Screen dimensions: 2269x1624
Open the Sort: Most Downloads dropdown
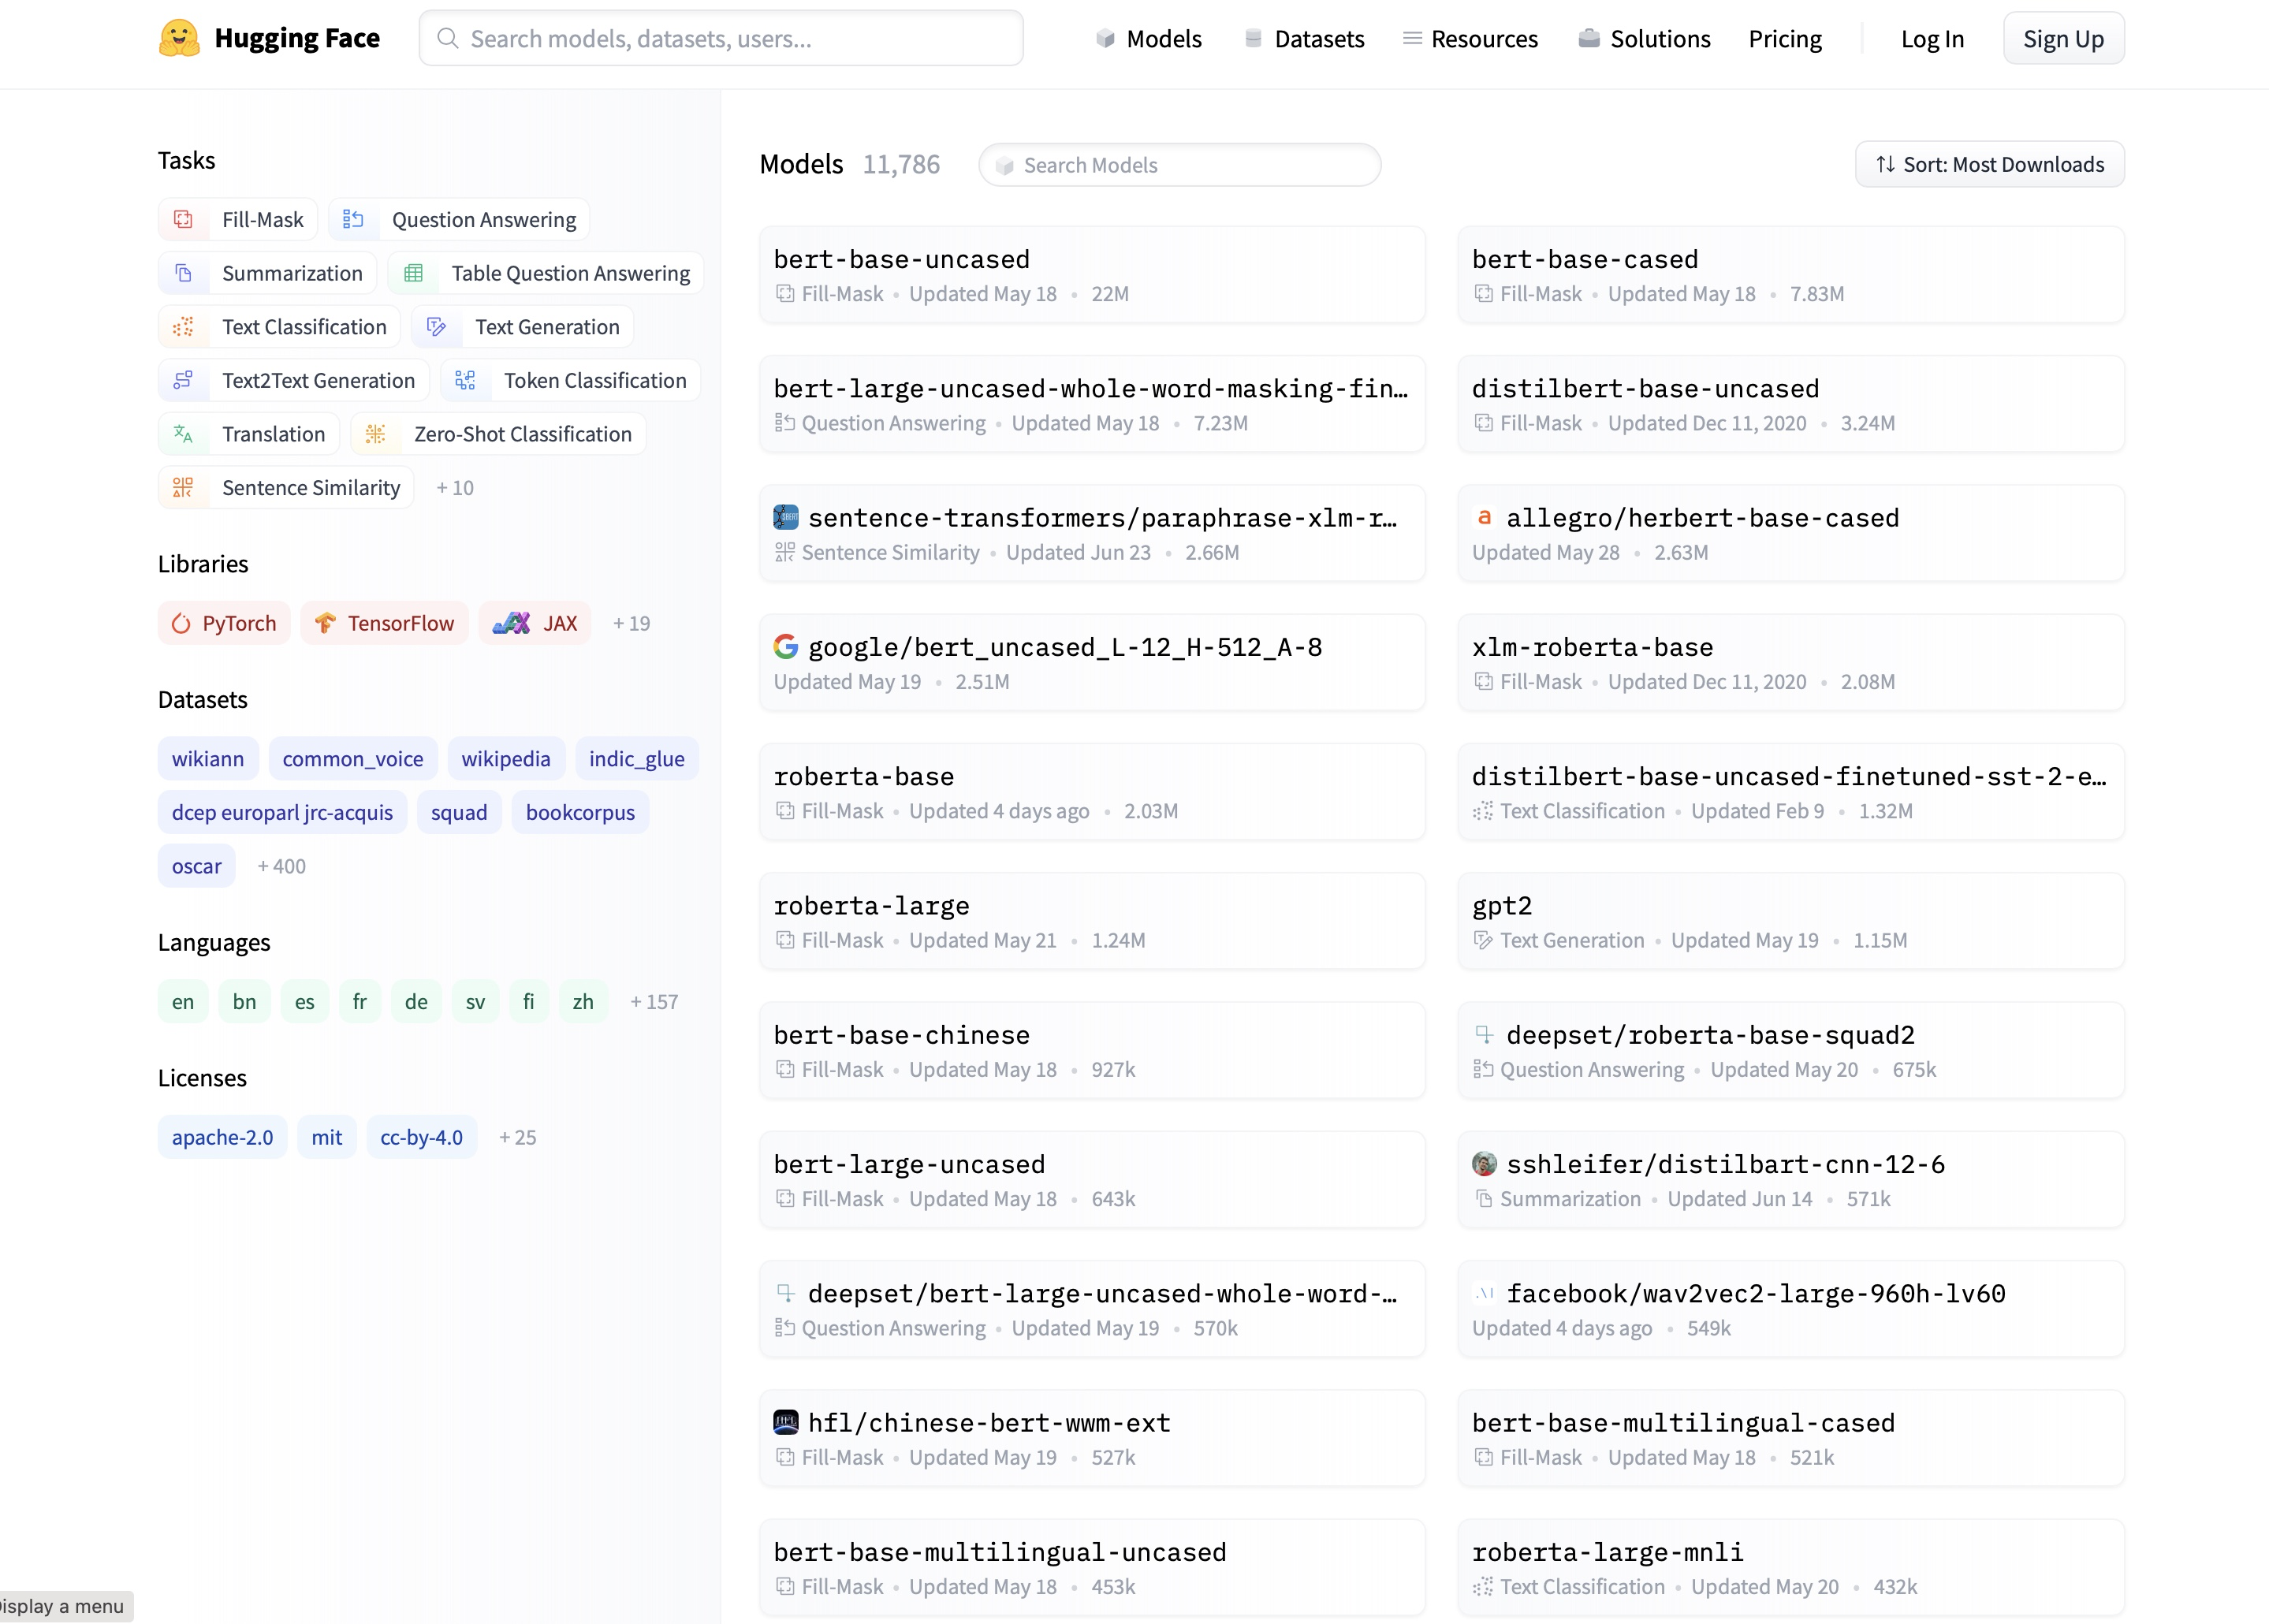click(x=1989, y=164)
